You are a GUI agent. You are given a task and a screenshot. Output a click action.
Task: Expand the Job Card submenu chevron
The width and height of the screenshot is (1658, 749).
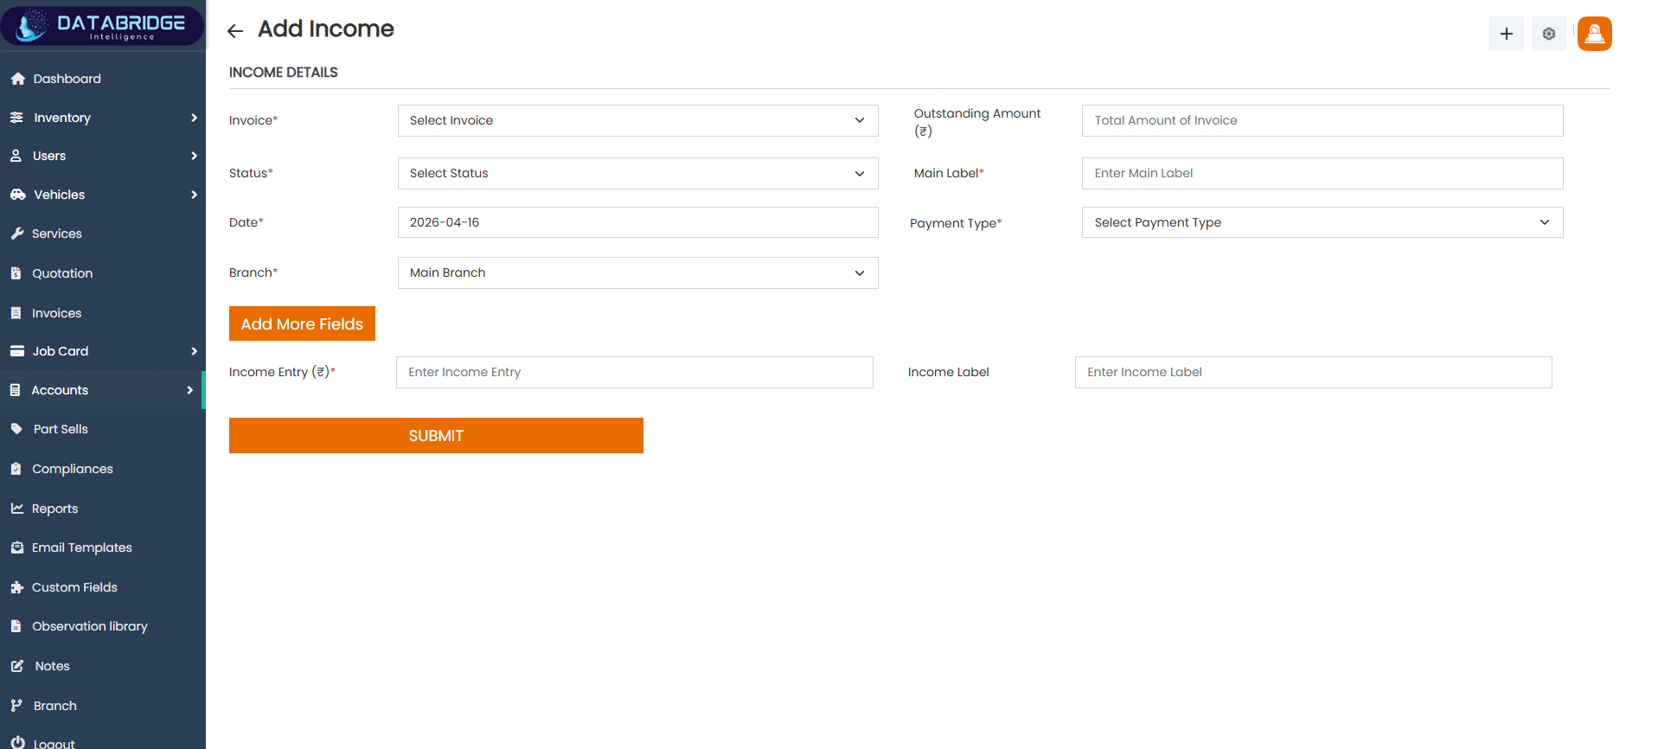tap(194, 351)
